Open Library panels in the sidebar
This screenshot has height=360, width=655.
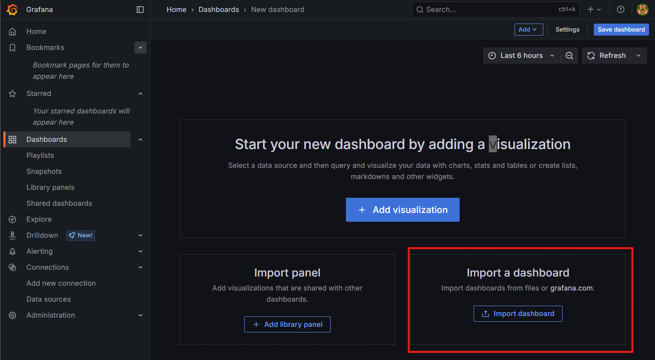pyautogui.click(x=50, y=187)
